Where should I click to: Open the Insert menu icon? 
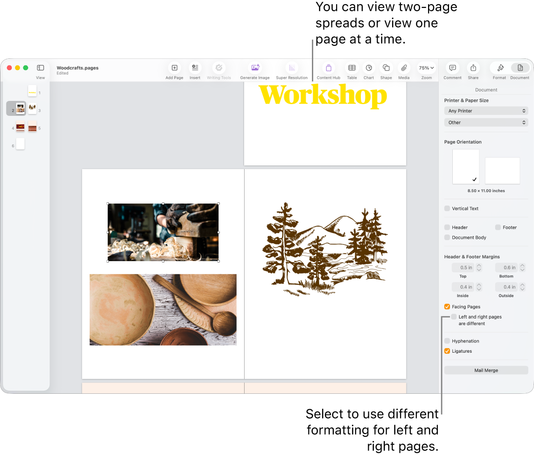[195, 68]
